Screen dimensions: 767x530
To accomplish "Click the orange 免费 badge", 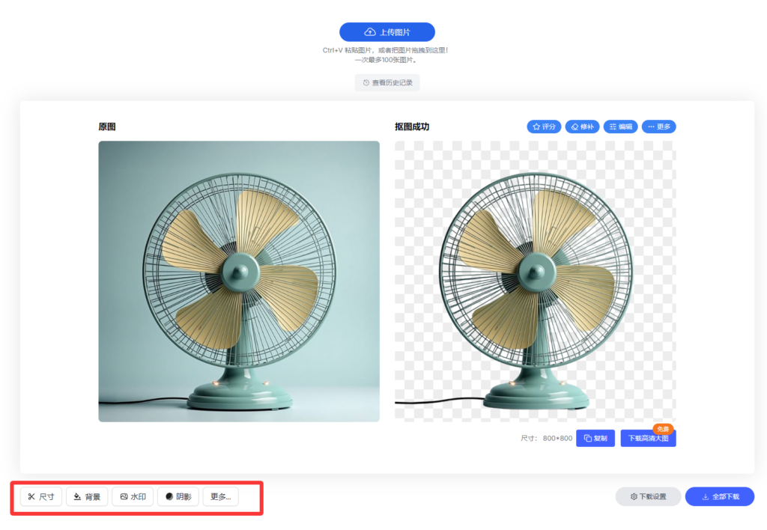I will point(663,428).
